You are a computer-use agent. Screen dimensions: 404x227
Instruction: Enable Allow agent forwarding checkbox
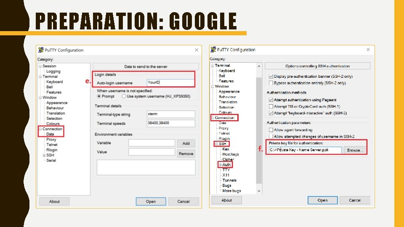tap(271, 130)
